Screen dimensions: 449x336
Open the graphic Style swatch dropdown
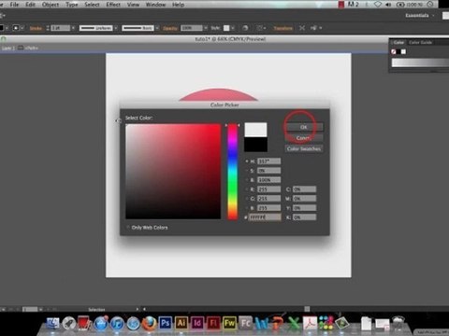(233, 28)
